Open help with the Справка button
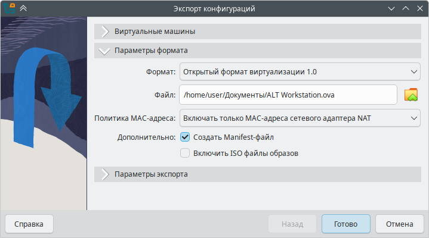This screenshot has height=238, width=429. [x=29, y=224]
